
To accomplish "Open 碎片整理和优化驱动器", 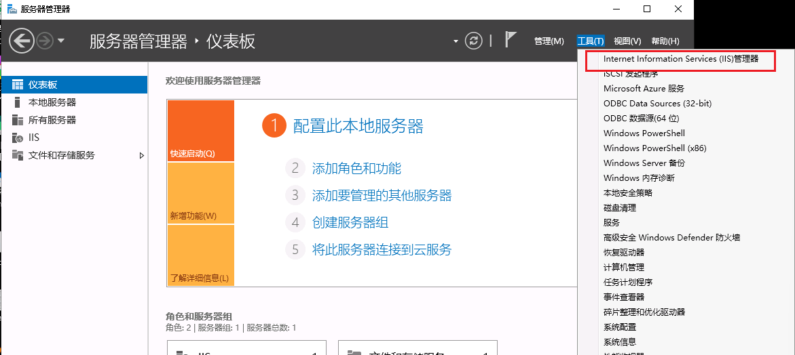I will pos(644,312).
